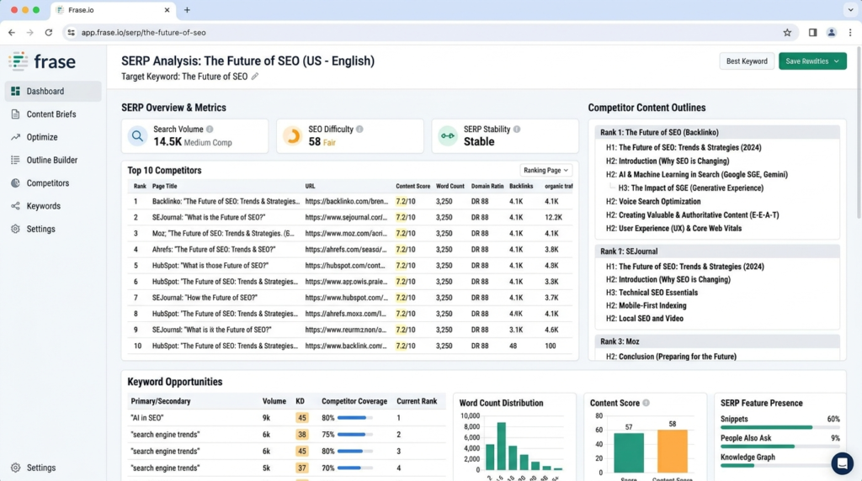Click the Outline Builder list icon
This screenshot has width=862, height=481.
(x=15, y=161)
